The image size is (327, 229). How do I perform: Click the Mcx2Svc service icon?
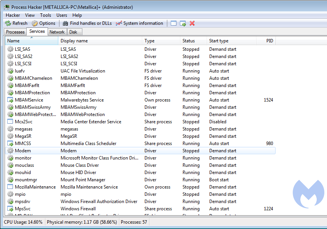click(x=10, y=122)
